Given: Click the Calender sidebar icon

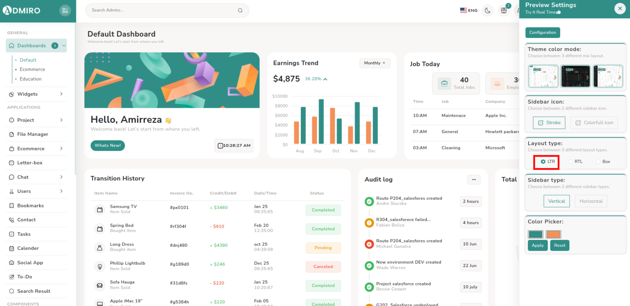Looking at the screenshot, I should coord(12,248).
